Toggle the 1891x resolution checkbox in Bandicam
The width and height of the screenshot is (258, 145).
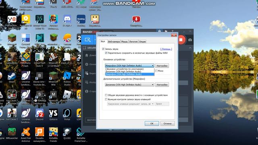tap(84, 48)
